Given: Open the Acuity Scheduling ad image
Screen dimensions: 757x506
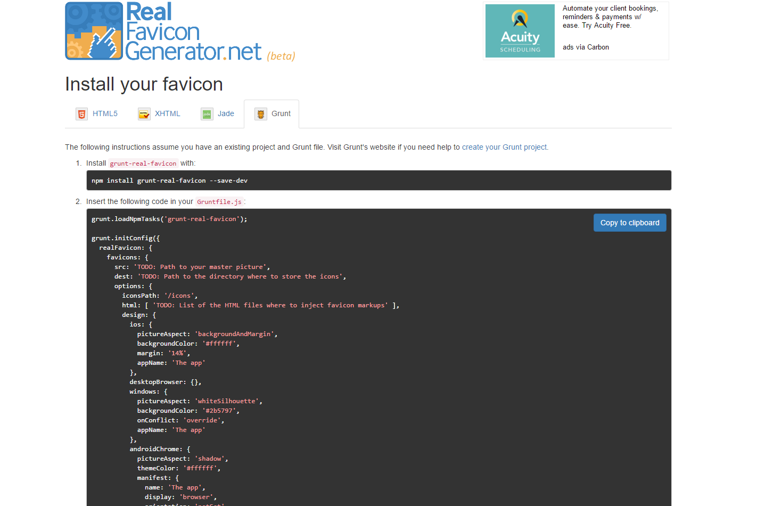Looking at the screenshot, I should coord(520,31).
